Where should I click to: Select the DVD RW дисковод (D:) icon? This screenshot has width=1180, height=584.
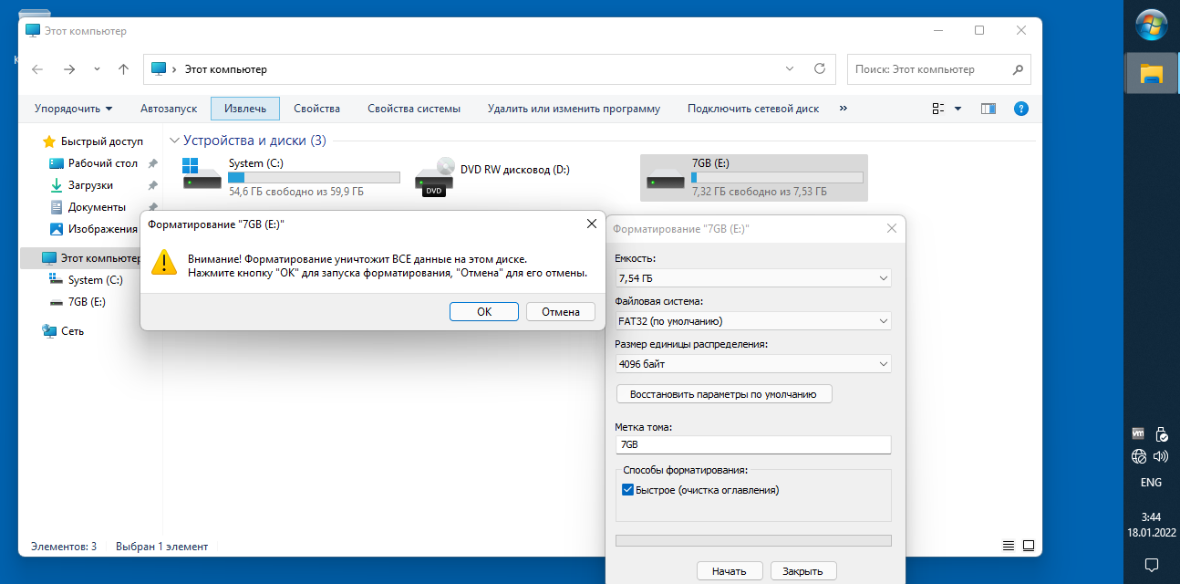pyautogui.click(x=434, y=177)
